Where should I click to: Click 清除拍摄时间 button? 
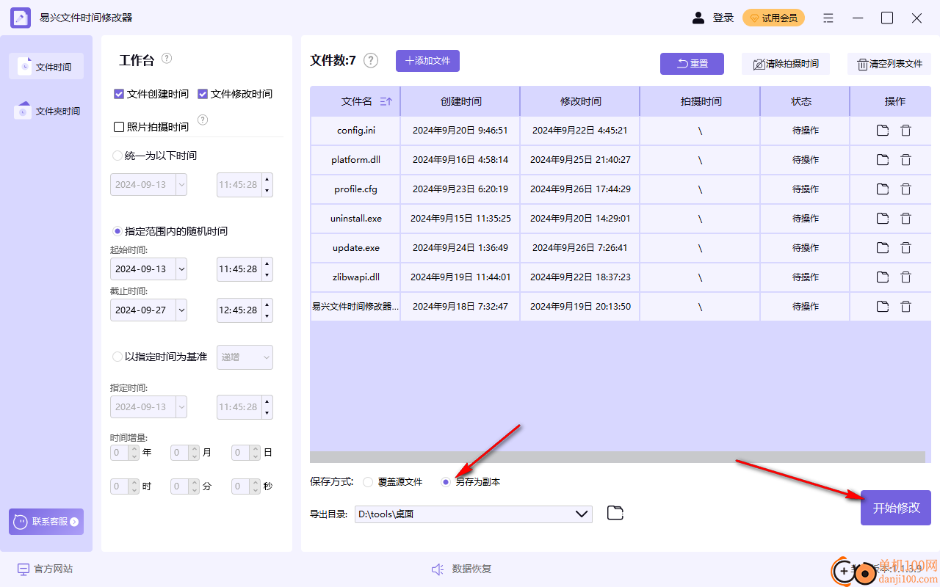pyautogui.click(x=786, y=64)
